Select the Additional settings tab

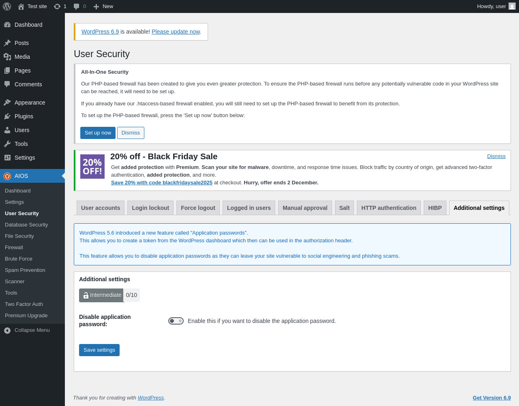479,208
